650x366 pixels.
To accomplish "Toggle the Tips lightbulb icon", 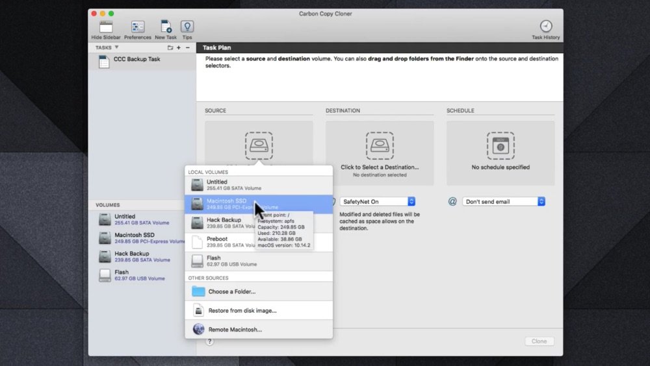I will pos(187,27).
